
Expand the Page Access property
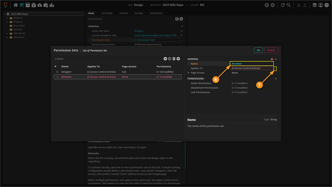[x=189, y=73]
